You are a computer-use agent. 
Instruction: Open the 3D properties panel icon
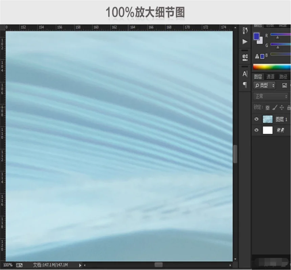(245, 57)
